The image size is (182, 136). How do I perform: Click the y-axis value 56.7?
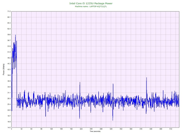click(x=9, y=40)
